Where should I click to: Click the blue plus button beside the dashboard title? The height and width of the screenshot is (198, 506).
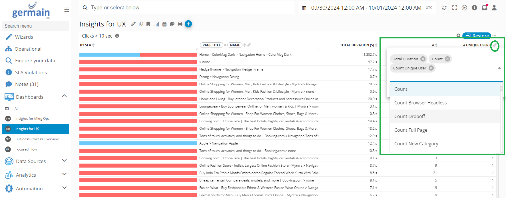click(188, 24)
